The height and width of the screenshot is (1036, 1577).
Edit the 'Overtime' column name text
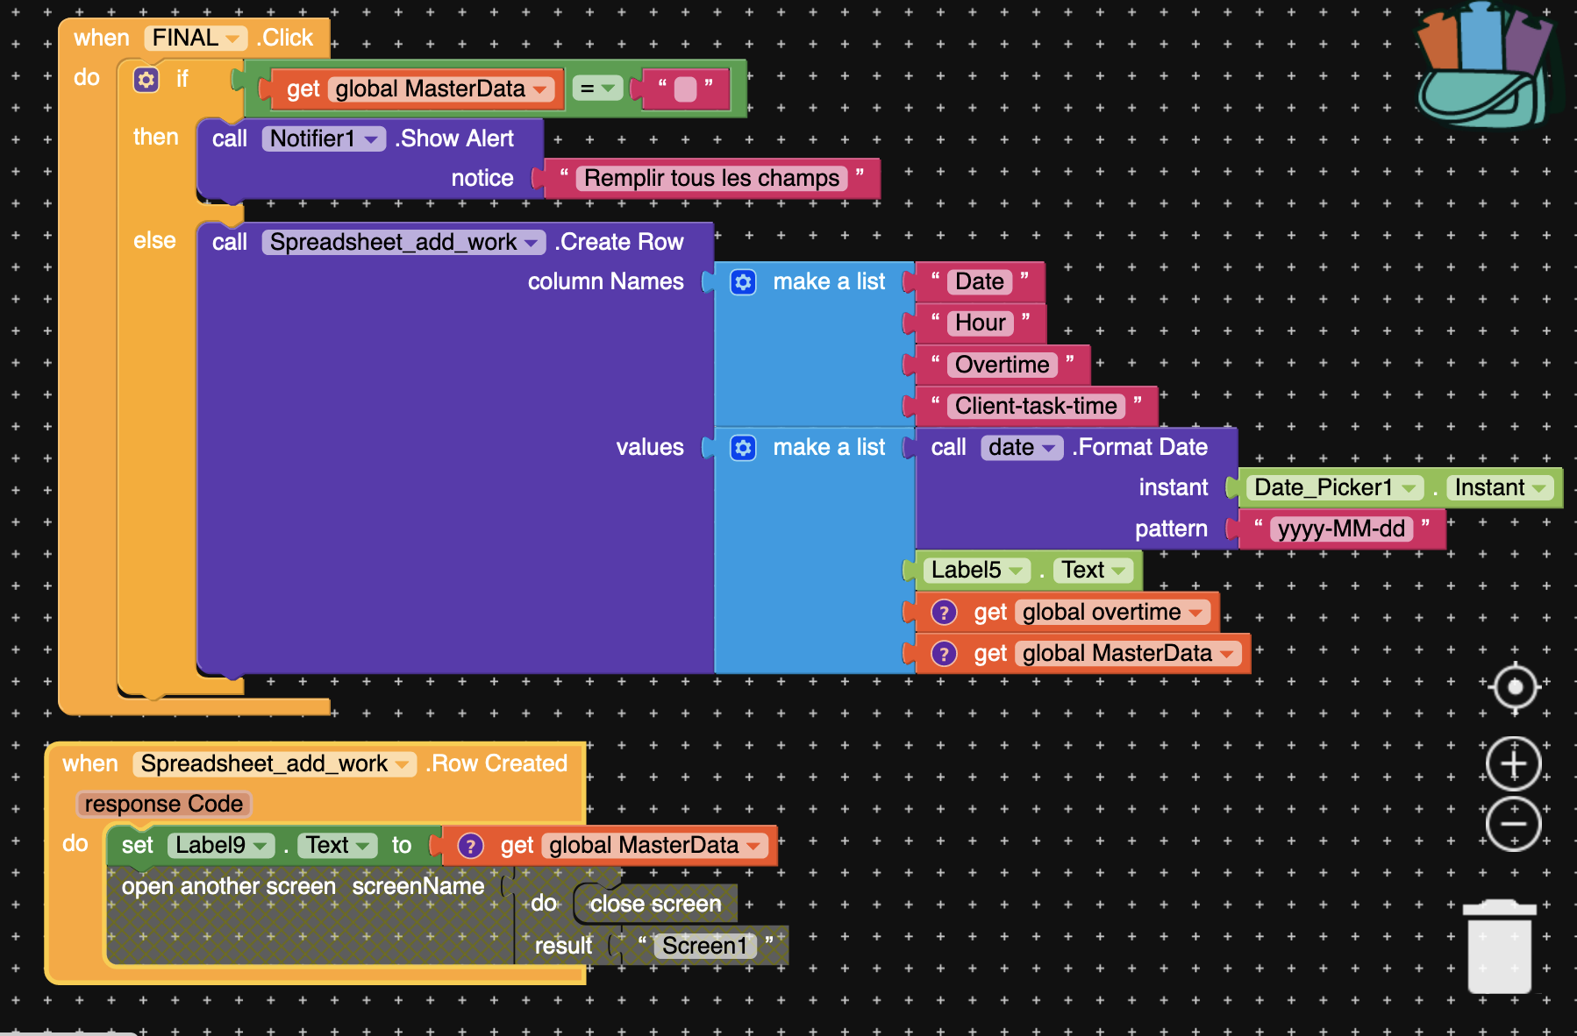(1003, 365)
